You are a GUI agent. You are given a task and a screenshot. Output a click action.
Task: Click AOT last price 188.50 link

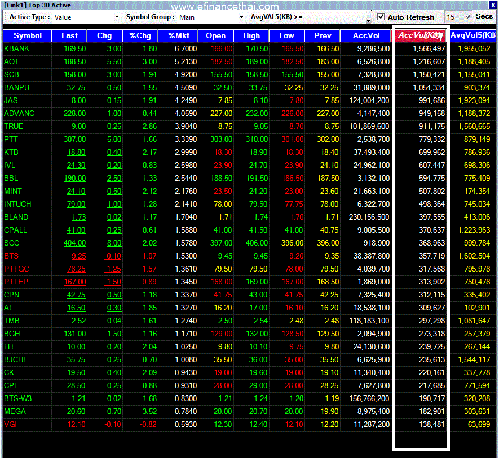[x=75, y=62]
